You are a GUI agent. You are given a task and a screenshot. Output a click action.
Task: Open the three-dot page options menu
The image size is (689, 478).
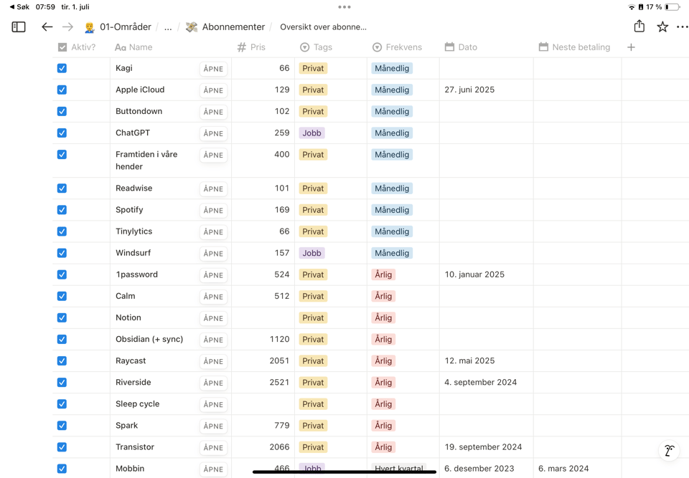click(x=682, y=27)
